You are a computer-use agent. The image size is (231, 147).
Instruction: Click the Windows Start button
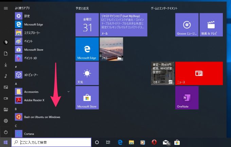(5, 143)
